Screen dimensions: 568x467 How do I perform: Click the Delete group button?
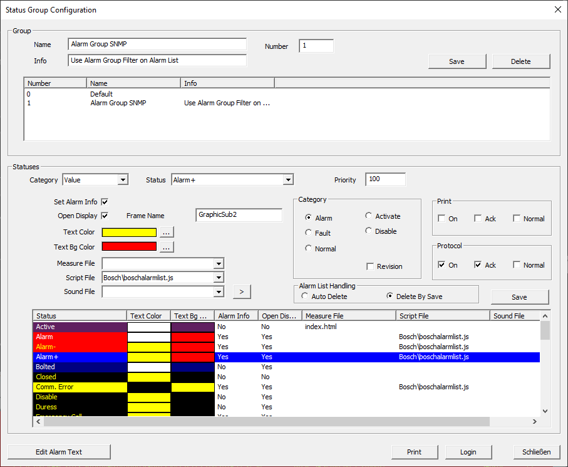(521, 61)
